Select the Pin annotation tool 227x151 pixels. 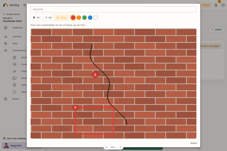(x=36, y=18)
